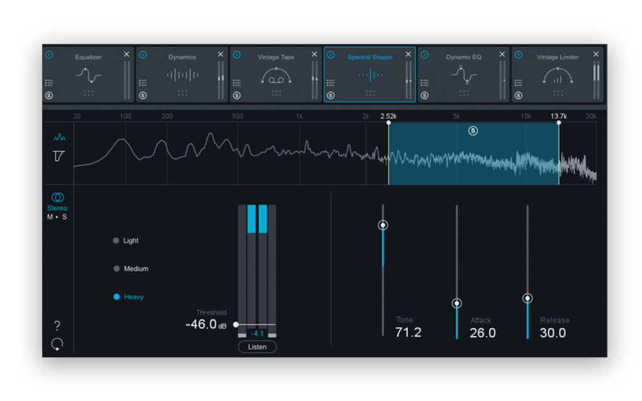
Task: Open the Vintage Tape preset list icon
Action: 236,83
